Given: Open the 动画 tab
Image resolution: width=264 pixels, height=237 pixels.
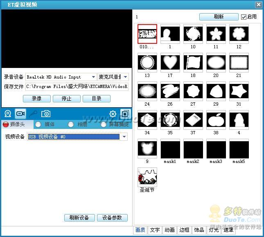Looking at the screenshot, I should 169,230.
